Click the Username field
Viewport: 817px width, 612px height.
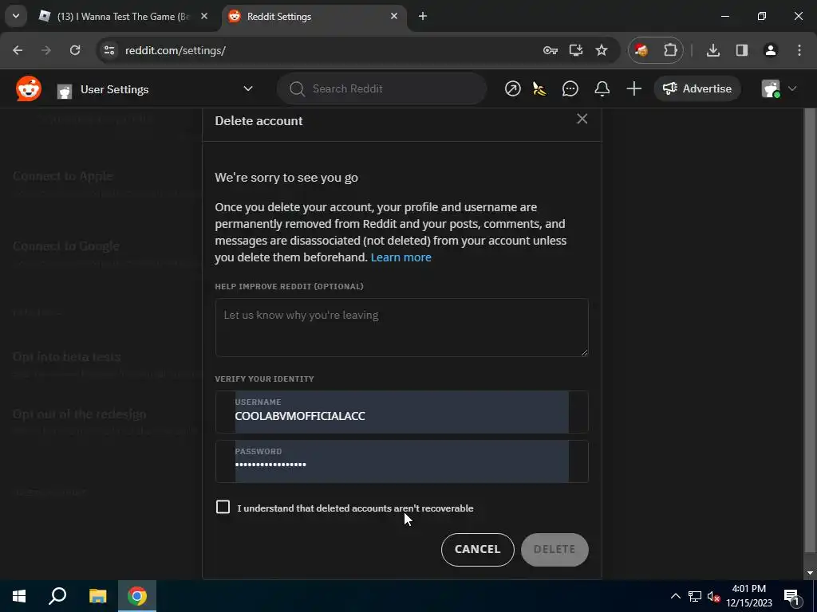402,412
